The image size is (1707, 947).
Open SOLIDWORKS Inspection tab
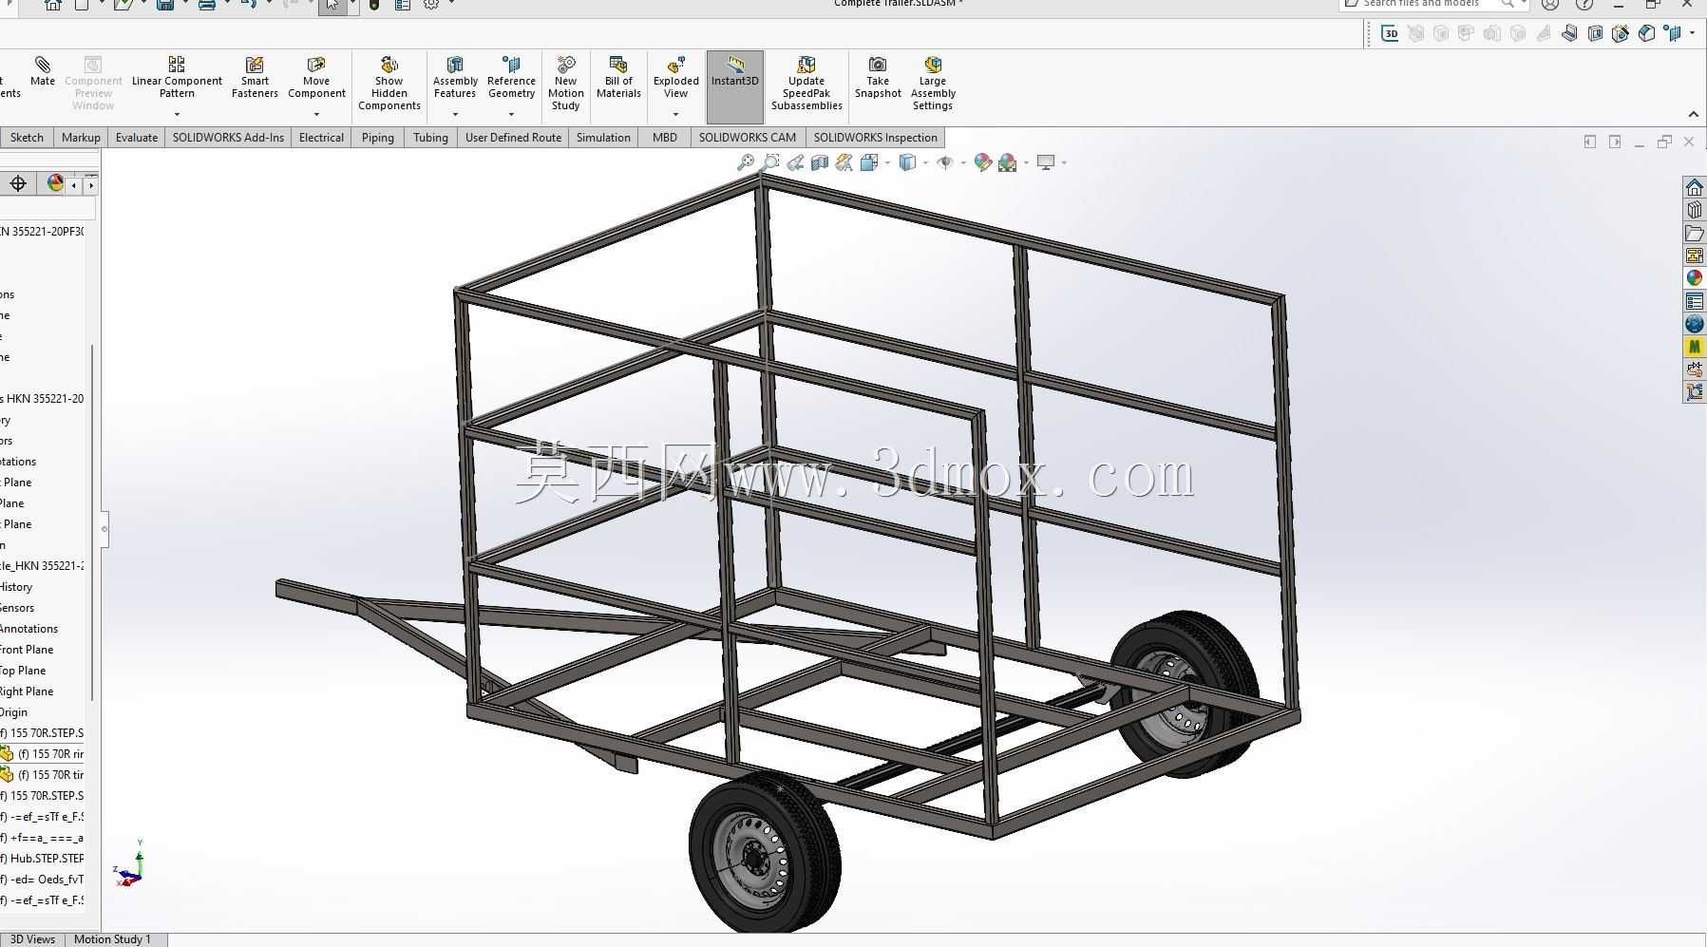[x=875, y=138]
